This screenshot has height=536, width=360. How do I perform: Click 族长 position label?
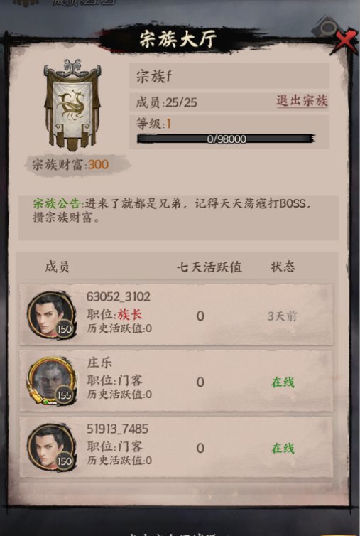pos(130,314)
